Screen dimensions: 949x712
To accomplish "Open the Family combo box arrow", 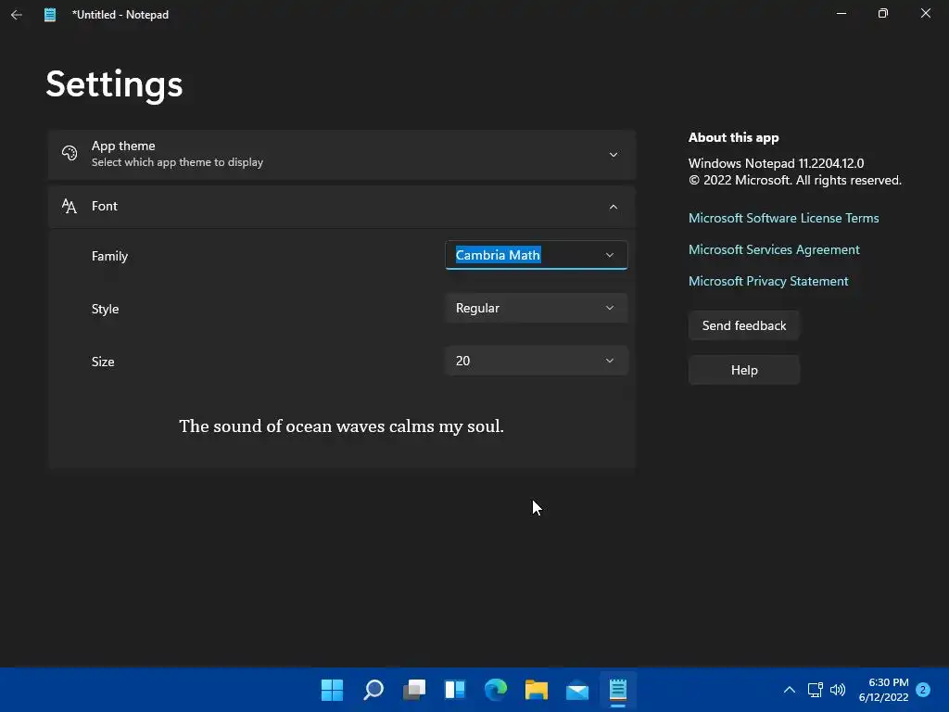I will point(610,256).
